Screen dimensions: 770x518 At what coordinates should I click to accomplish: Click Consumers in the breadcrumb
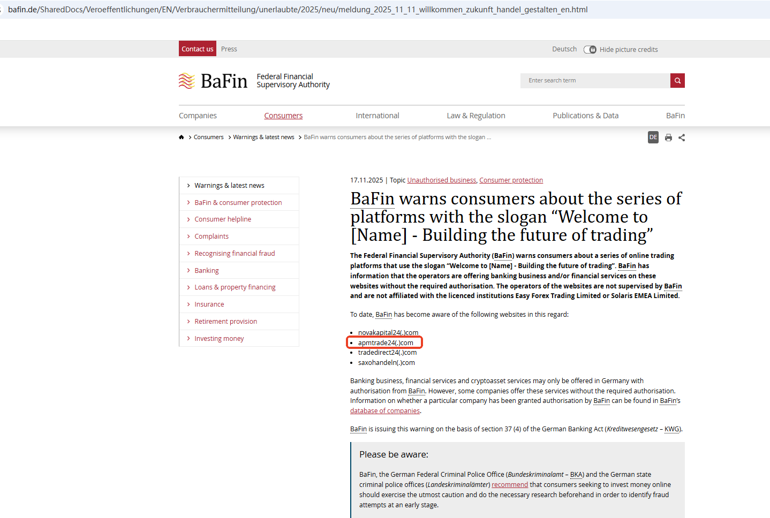pyautogui.click(x=209, y=138)
